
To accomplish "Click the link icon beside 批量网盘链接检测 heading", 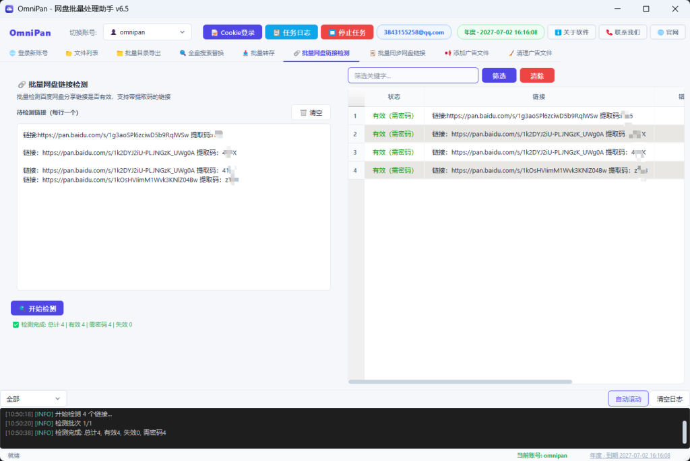I will tap(22, 84).
